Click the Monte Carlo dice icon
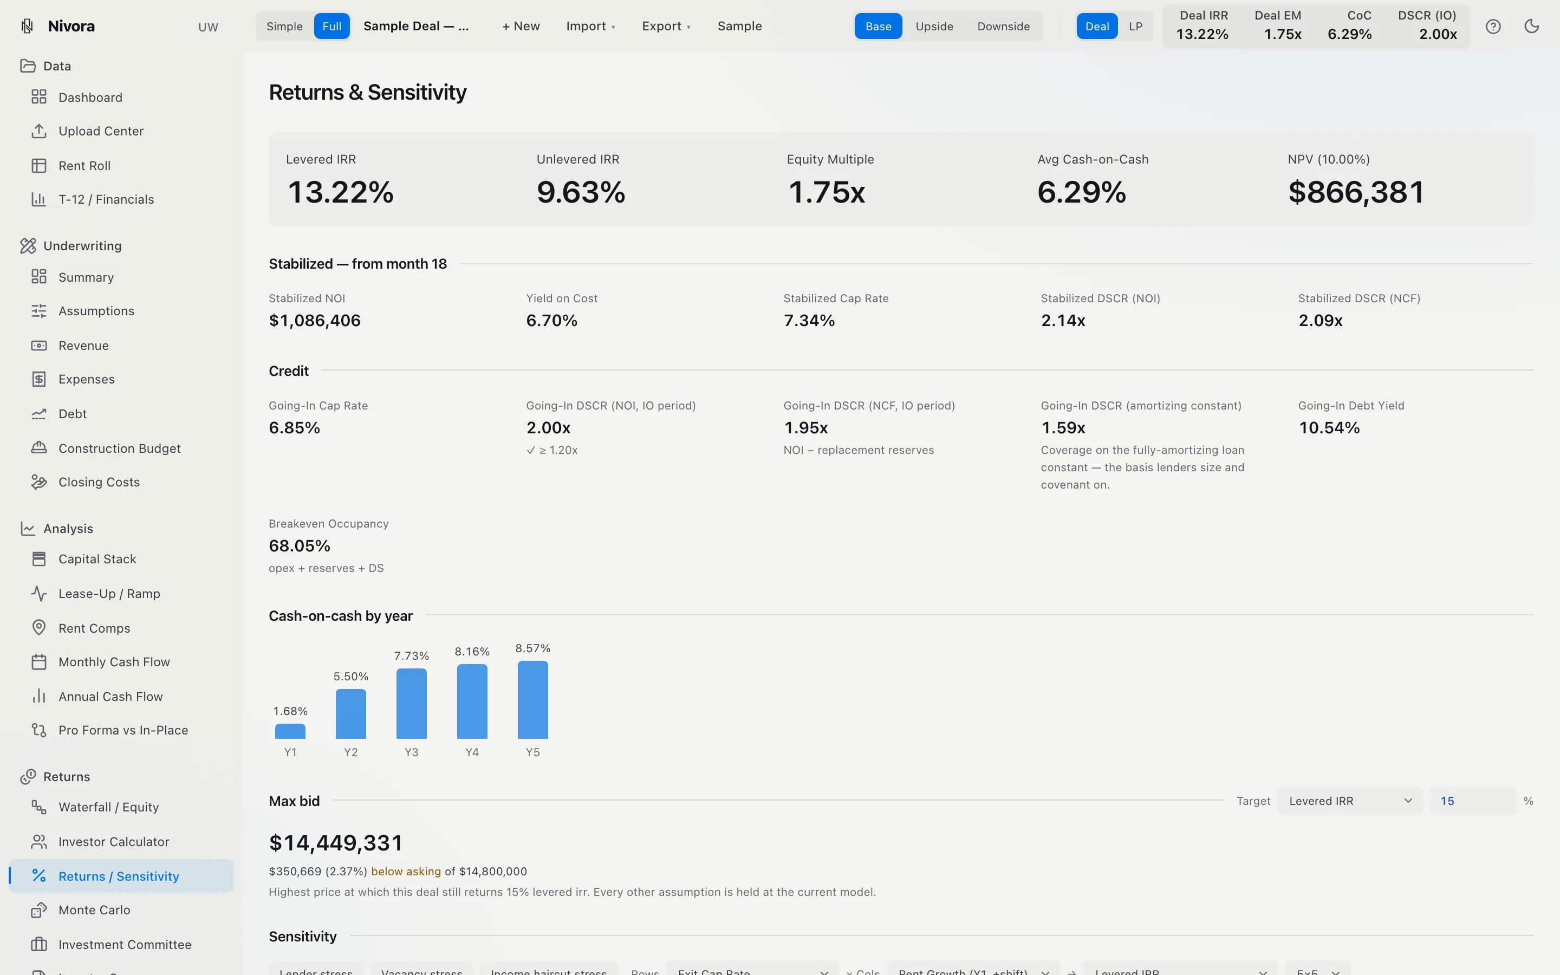The image size is (1560, 975). click(38, 910)
